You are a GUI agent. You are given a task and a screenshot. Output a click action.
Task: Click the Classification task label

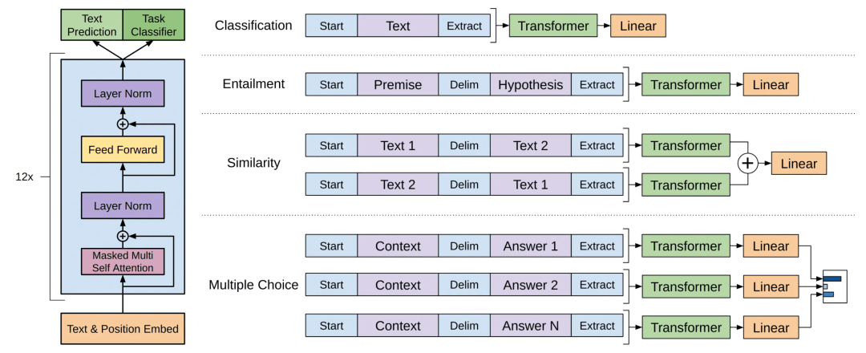tap(253, 26)
